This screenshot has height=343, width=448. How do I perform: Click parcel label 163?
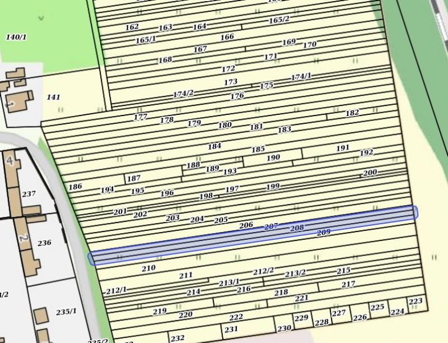pyautogui.click(x=165, y=27)
